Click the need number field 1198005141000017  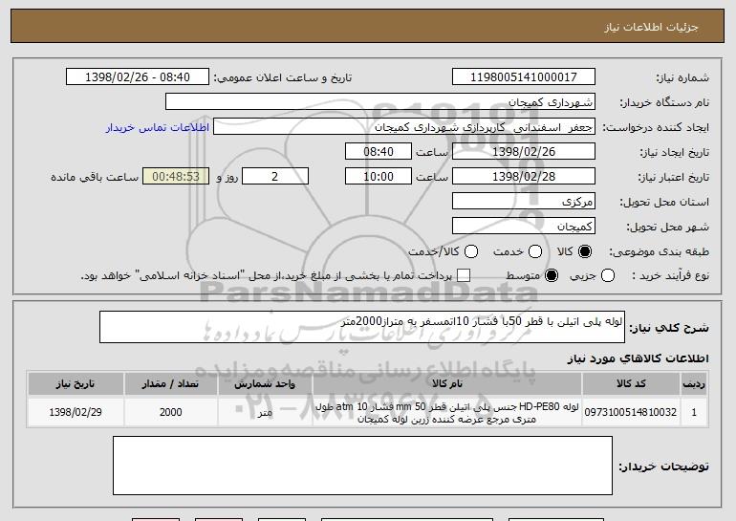pos(524,76)
